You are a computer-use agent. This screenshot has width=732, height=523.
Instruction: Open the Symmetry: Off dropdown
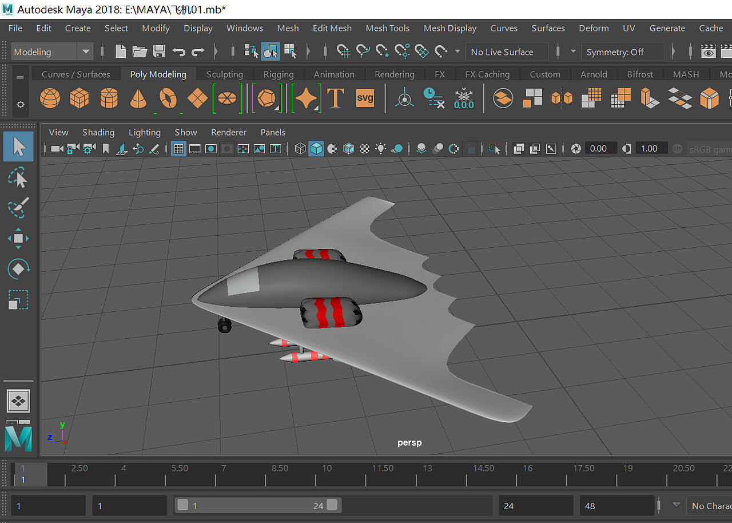[622, 51]
